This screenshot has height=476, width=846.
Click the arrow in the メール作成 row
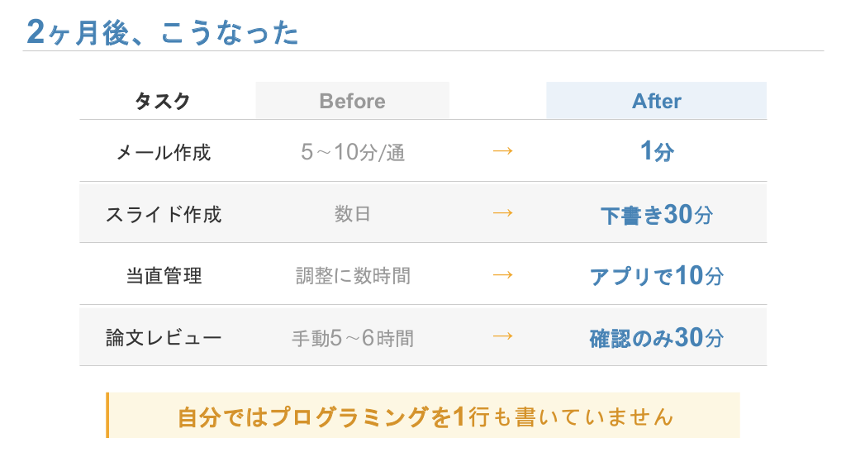(x=502, y=151)
